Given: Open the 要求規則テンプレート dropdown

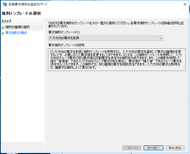Looking at the screenshot, I should point(105,38).
